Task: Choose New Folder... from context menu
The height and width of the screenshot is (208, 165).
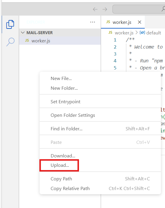Action: pyautogui.click(x=100, y=88)
